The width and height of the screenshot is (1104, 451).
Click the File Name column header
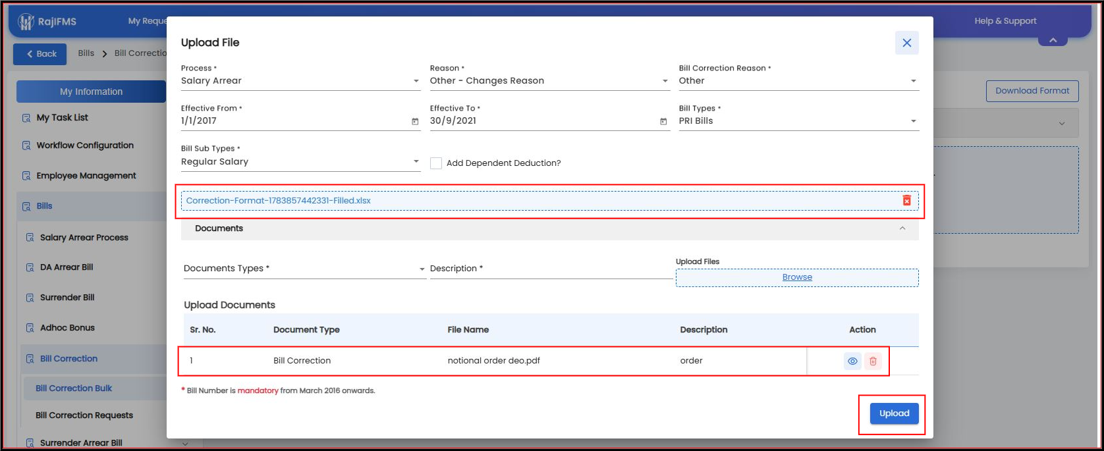coord(468,330)
